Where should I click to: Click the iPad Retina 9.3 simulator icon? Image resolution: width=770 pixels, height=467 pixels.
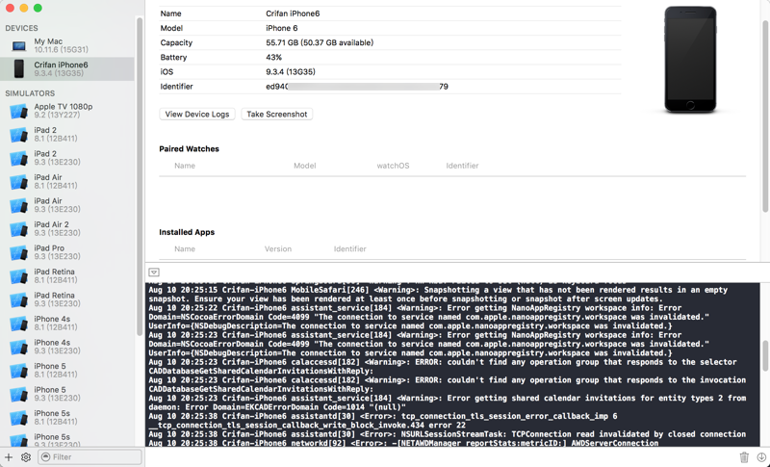(18, 299)
